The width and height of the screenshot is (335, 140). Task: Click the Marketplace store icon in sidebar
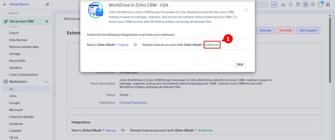(5, 82)
